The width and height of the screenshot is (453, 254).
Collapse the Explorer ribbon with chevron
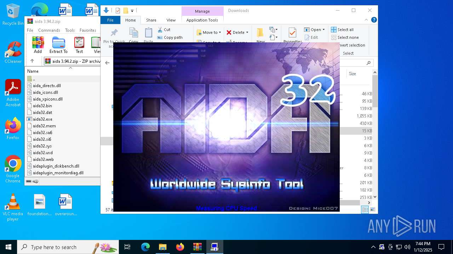pos(367,20)
